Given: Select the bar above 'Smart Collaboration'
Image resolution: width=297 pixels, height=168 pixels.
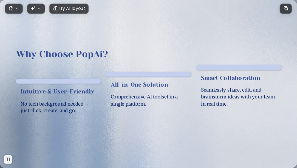Looking at the screenshot, I should 239,68.
